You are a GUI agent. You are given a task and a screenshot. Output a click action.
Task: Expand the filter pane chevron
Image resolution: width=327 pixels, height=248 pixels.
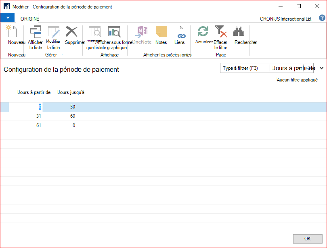tap(321, 68)
